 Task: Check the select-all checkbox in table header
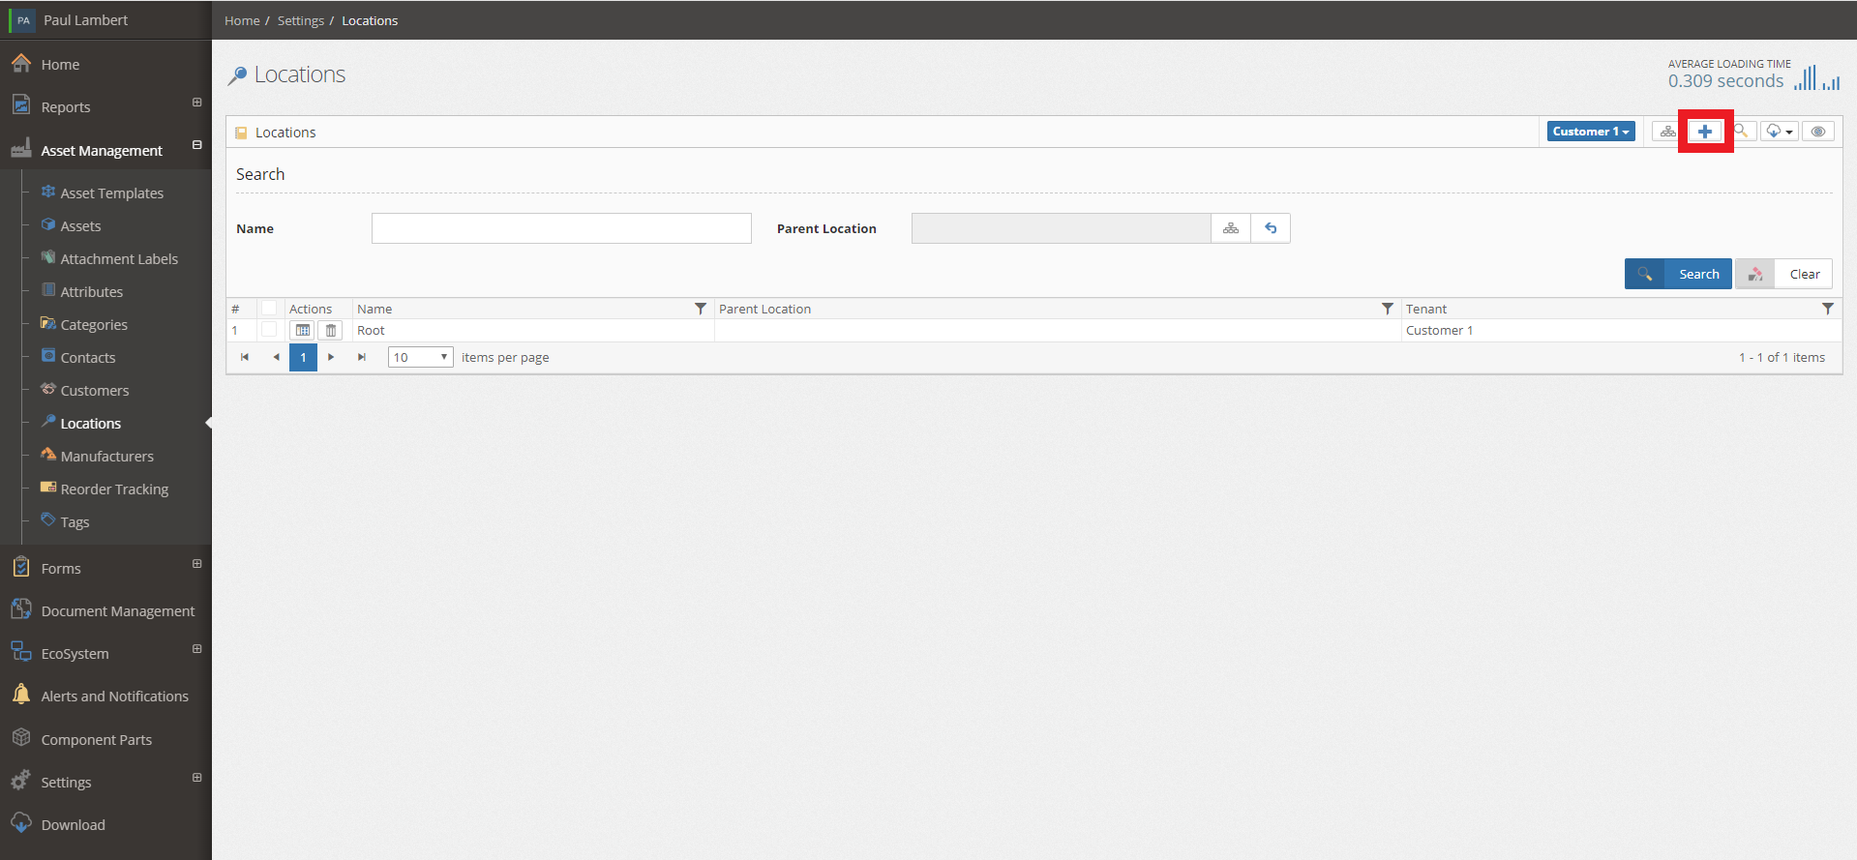tap(269, 309)
